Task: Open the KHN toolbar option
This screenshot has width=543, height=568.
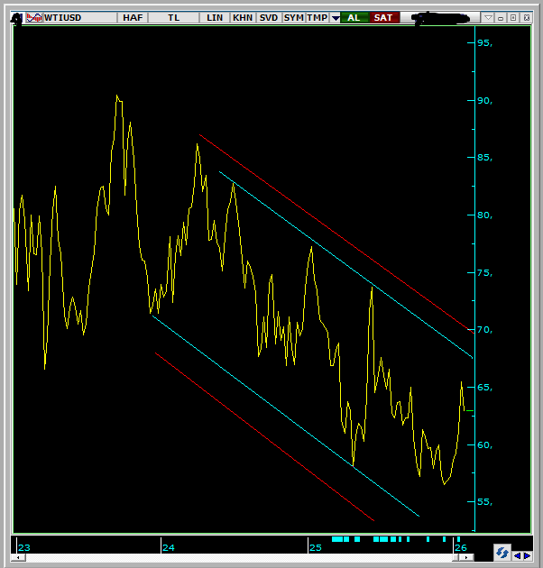Action: [x=242, y=17]
